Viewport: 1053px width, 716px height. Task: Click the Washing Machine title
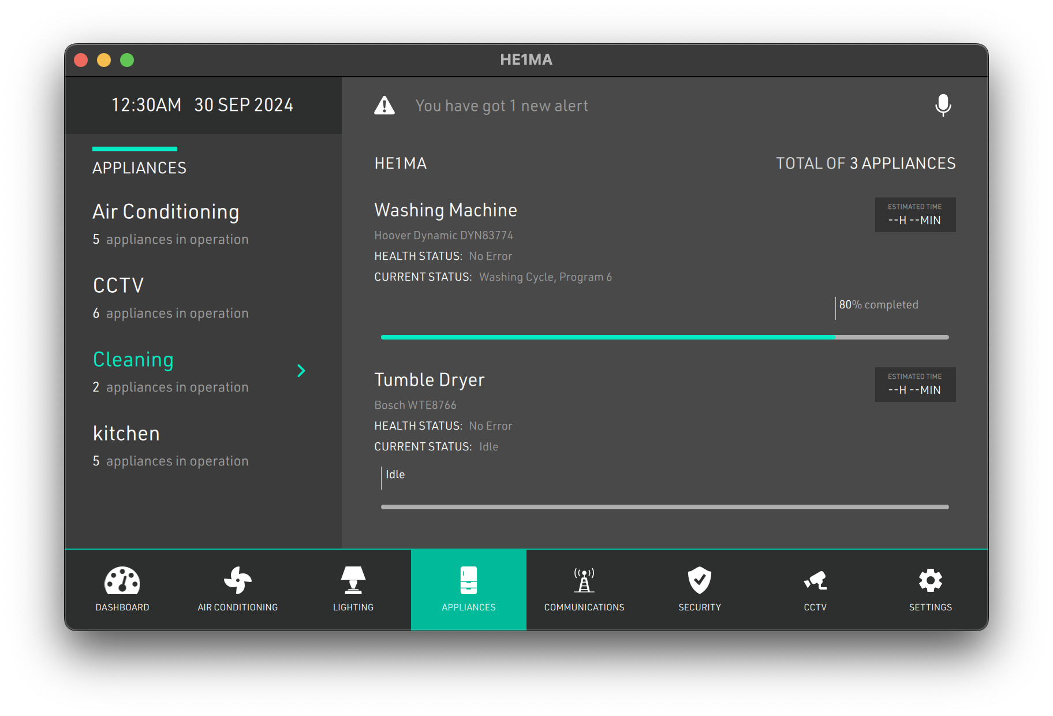pos(446,210)
